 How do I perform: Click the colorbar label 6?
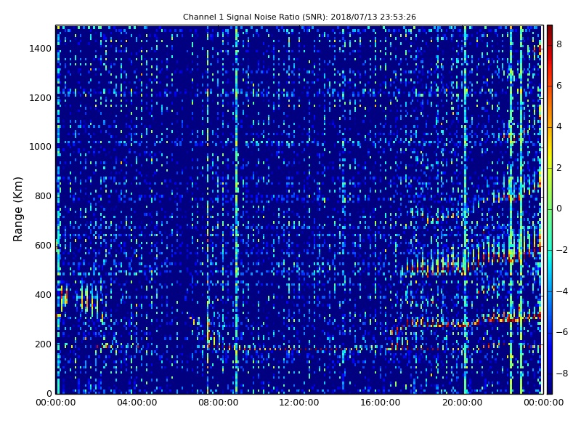click(559, 86)
